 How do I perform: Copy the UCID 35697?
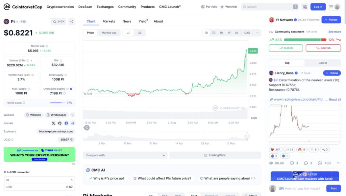point(72,139)
